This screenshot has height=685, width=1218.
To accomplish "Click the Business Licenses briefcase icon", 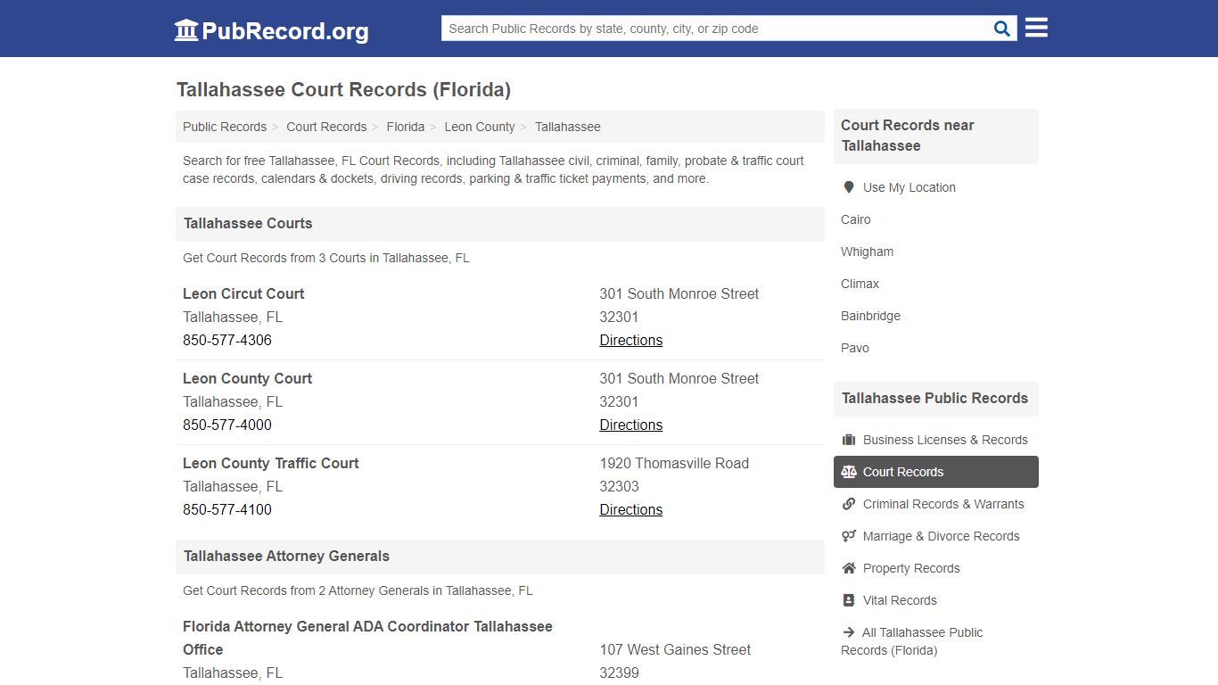I will pyautogui.click(x=849, y=440).
